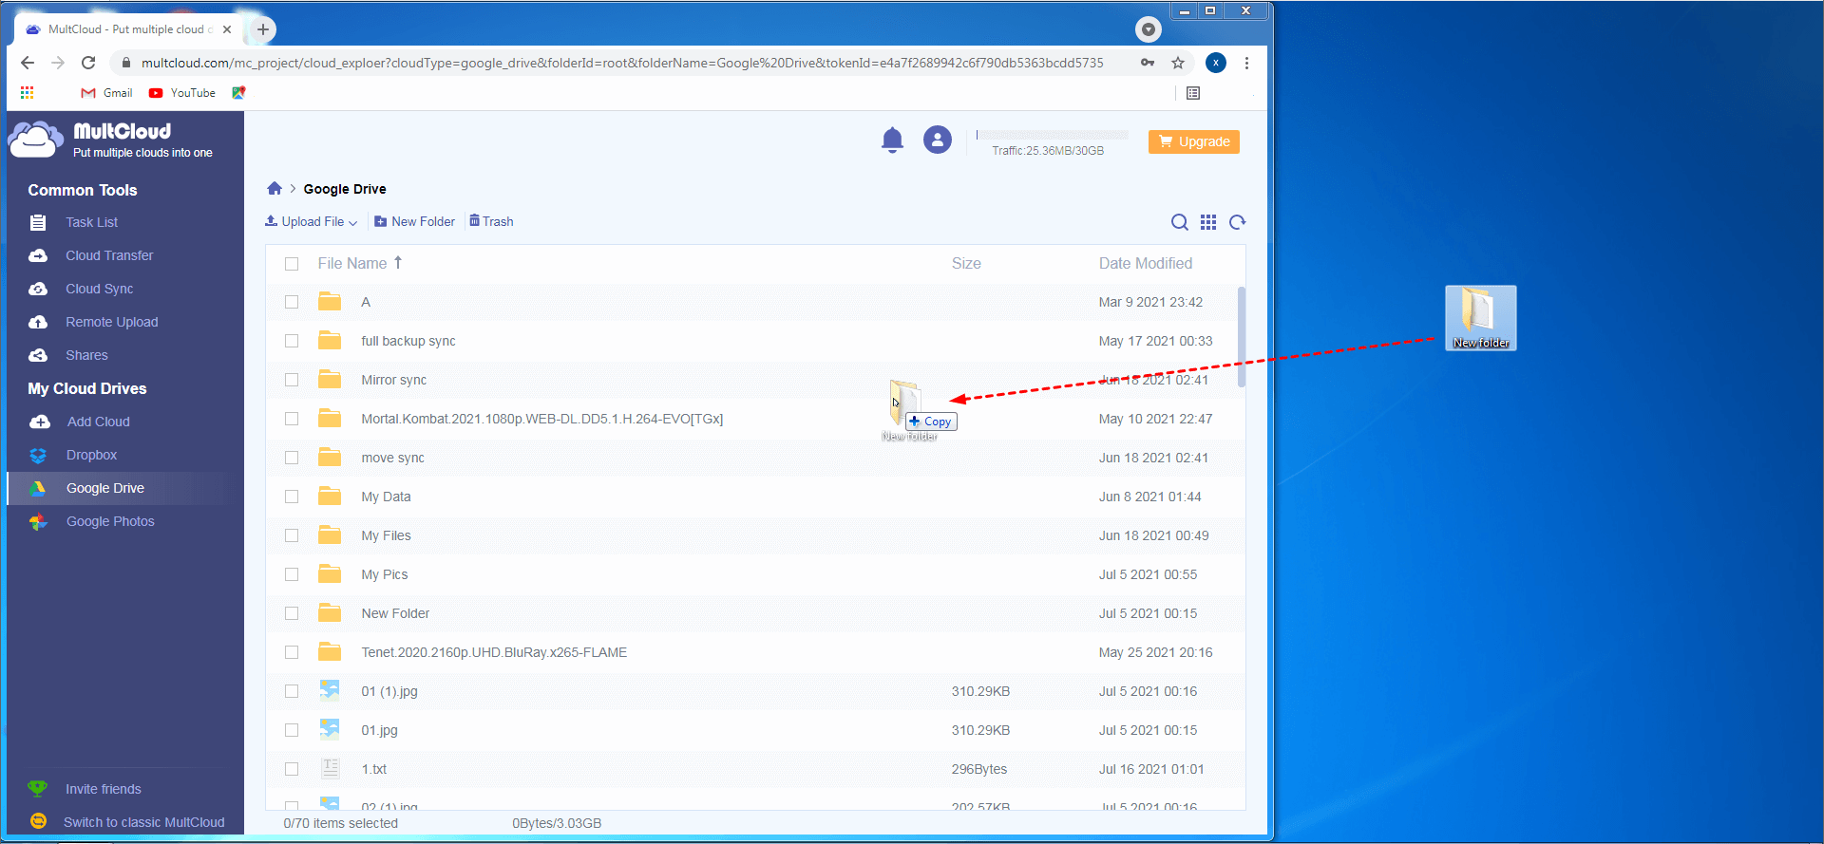Open the 01 (1).jpg file
Image resolution: width=1824 pixels, height=844 pixels.
389,692
